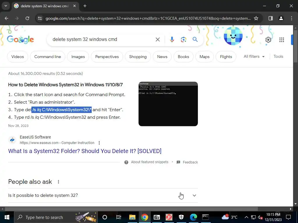The width and height of the screenshot is (298, 223).
Task: Click inside the Google search input field
Action: coord(103,39)
